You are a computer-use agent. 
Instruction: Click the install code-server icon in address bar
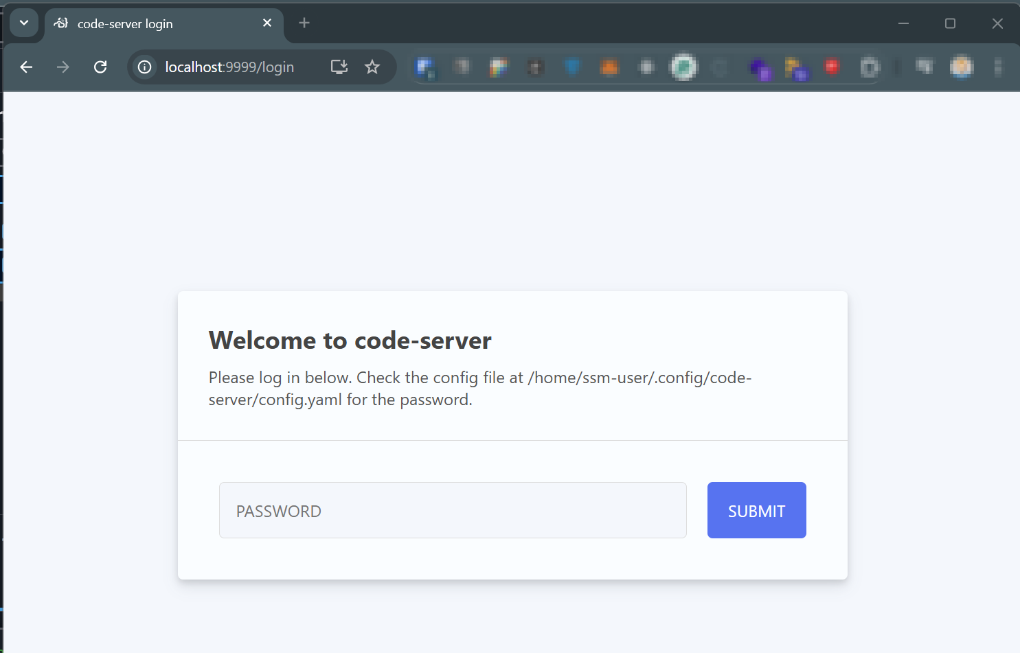[339, 67]
